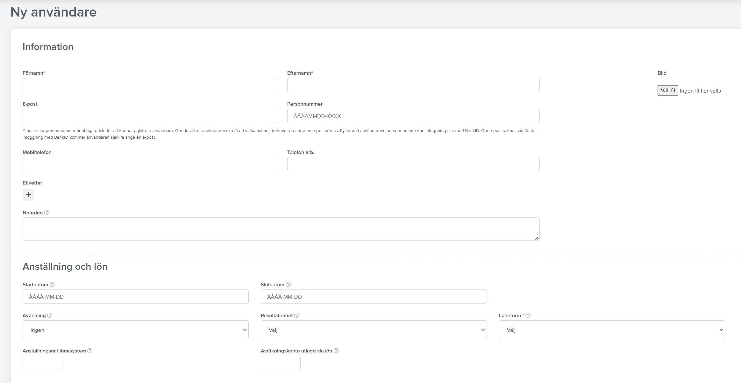Click into the Efternamn text field
Image resolution: width=741 pixels, height=383 pixels.
[x=413, y=85]
